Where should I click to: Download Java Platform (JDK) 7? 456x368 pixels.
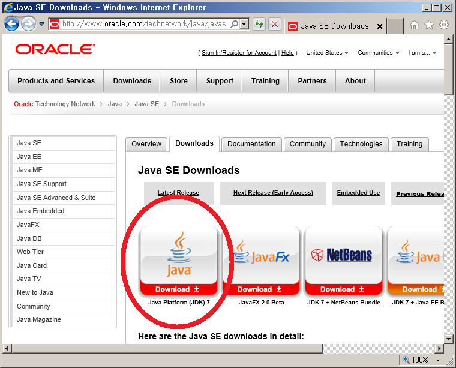[x=178, y=289]
